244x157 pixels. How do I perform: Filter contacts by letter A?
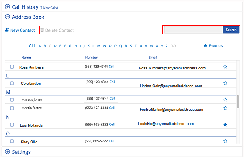pos(40,46)
